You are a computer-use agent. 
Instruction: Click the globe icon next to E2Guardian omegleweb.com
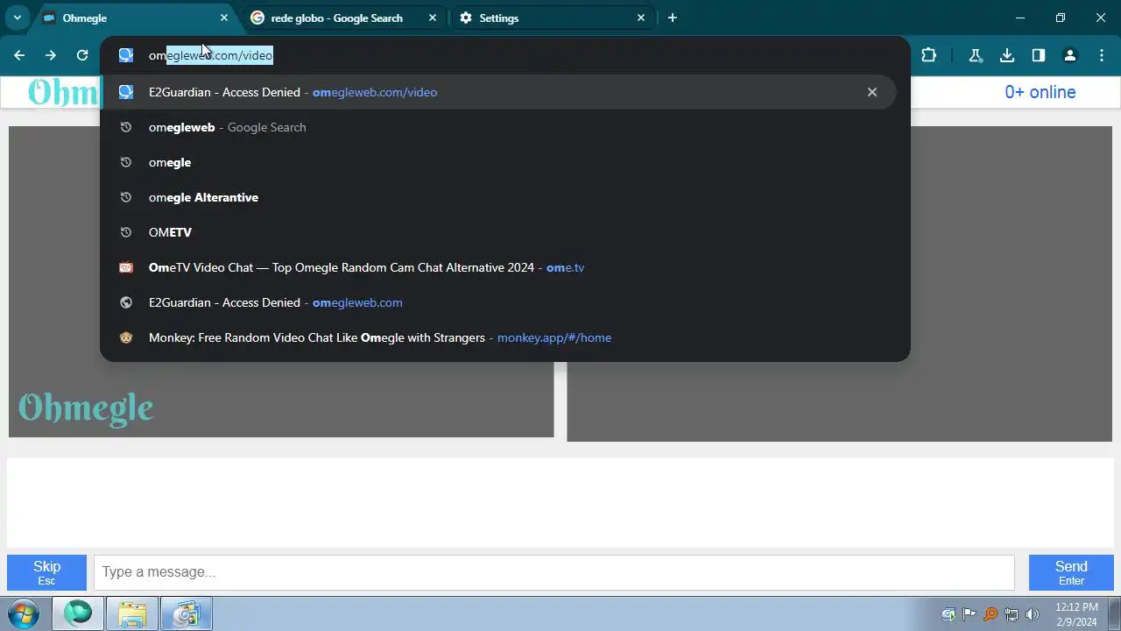click(x=126, y=302)
